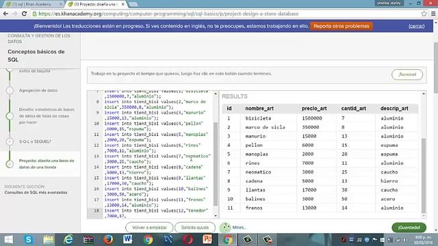This screenshot has height=246, width=438.
Task: Click the frenos cell in results
Action: (254, 208)
